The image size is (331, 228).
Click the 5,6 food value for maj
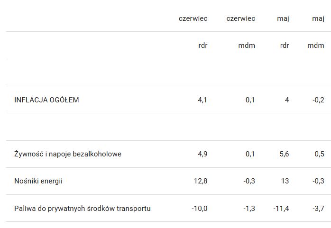pos(284,154)
